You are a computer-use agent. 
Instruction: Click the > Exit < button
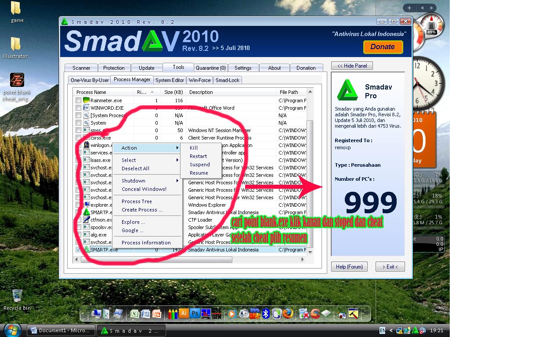pyautogui.click(x=390, y=267)
